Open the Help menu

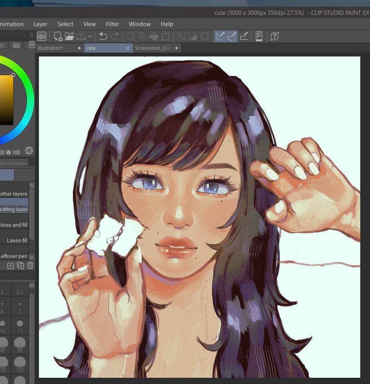167,24
